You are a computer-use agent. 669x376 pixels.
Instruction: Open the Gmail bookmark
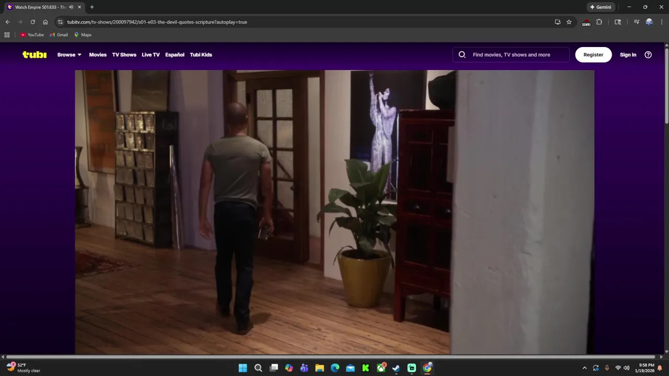[x=59, y=34]
